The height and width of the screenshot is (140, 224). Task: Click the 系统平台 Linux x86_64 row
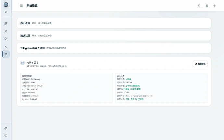pyautogui.click(x=33, y=86)
